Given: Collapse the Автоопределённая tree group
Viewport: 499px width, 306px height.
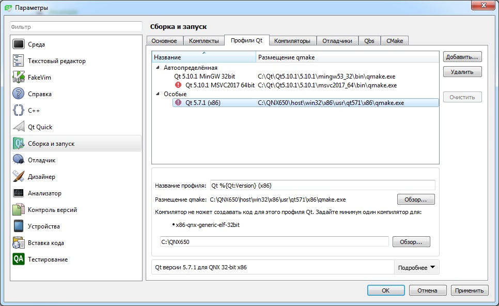Looking at the screenshot, I should [158, 68].
